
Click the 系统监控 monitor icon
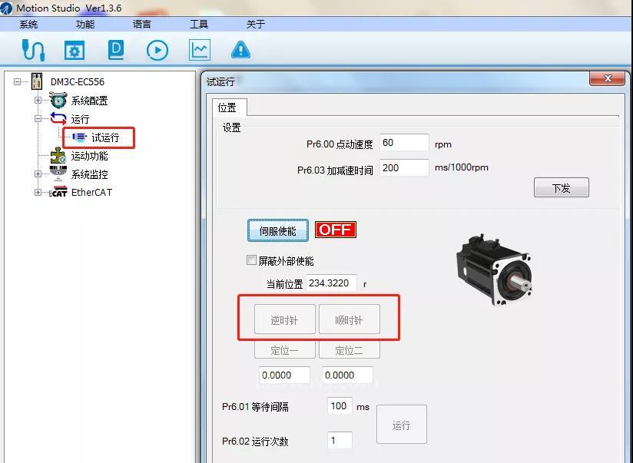[x=58, y=174]
